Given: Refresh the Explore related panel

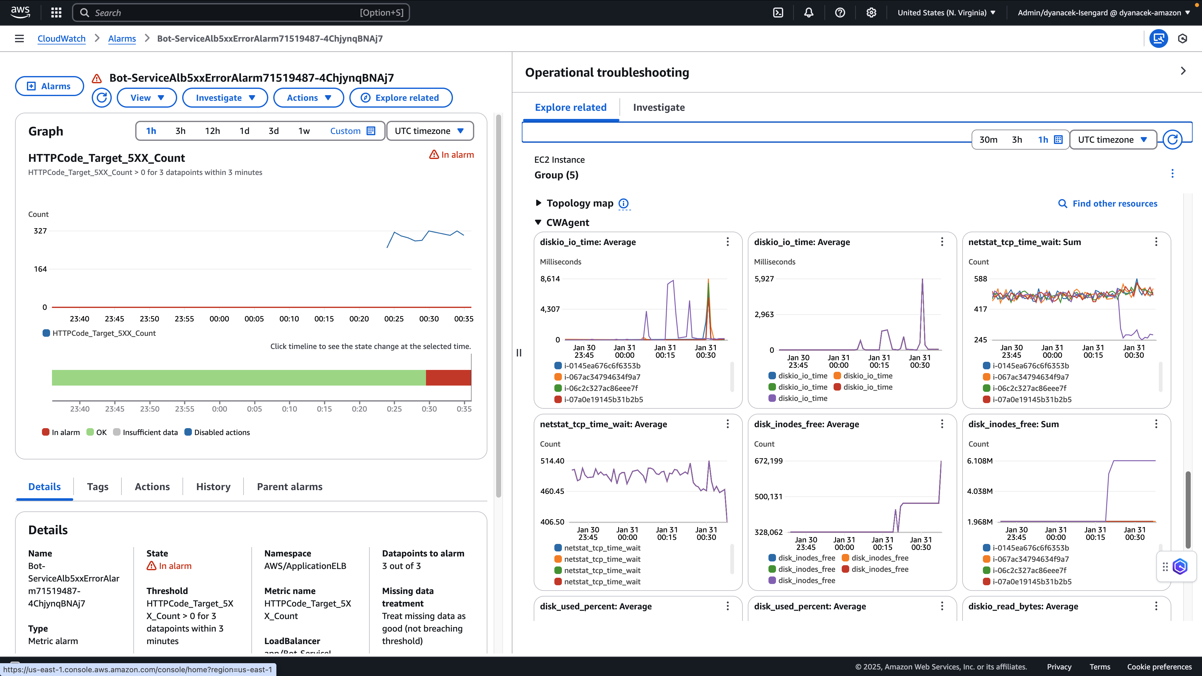Looking at the screenshot, I should click(1172, 140).
